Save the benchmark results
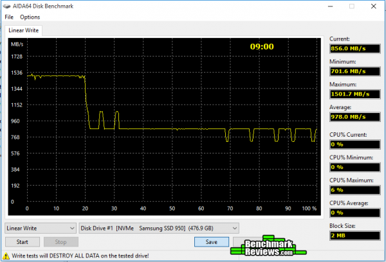The width and height of the screenshot is (386, 262). tap(211, 242)
